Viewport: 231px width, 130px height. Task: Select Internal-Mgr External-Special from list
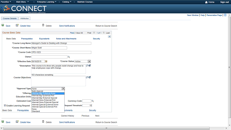[x=44, y=98]
